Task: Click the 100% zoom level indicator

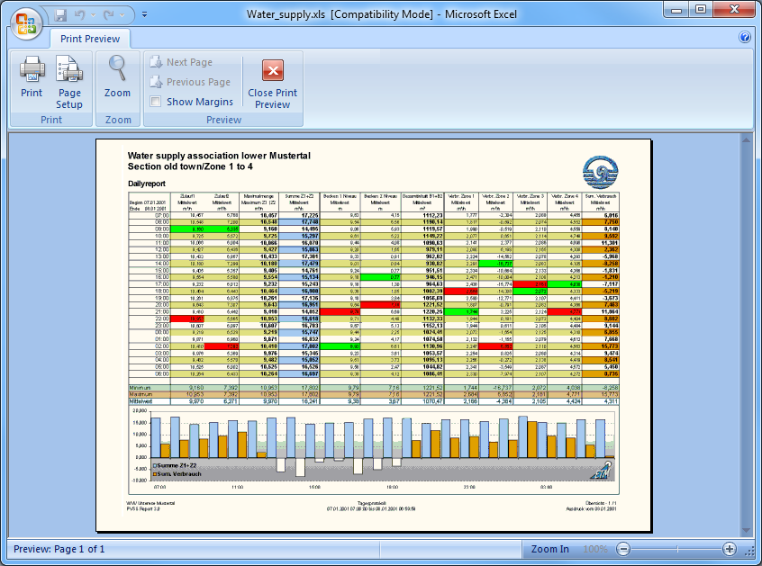Action: click(595, 549)
